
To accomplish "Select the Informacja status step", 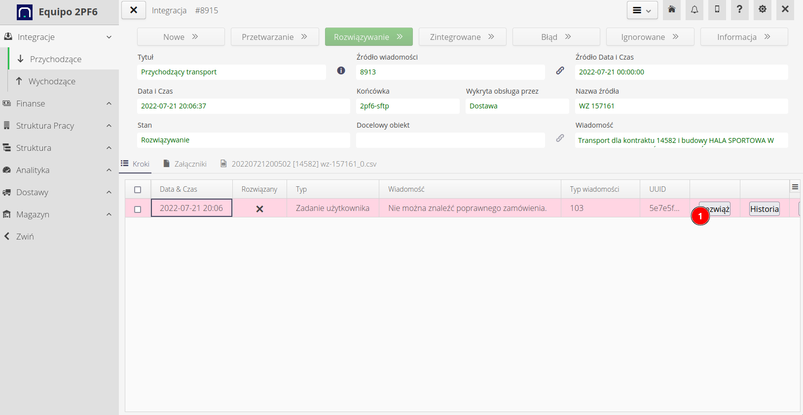I will tap(744, 37).
